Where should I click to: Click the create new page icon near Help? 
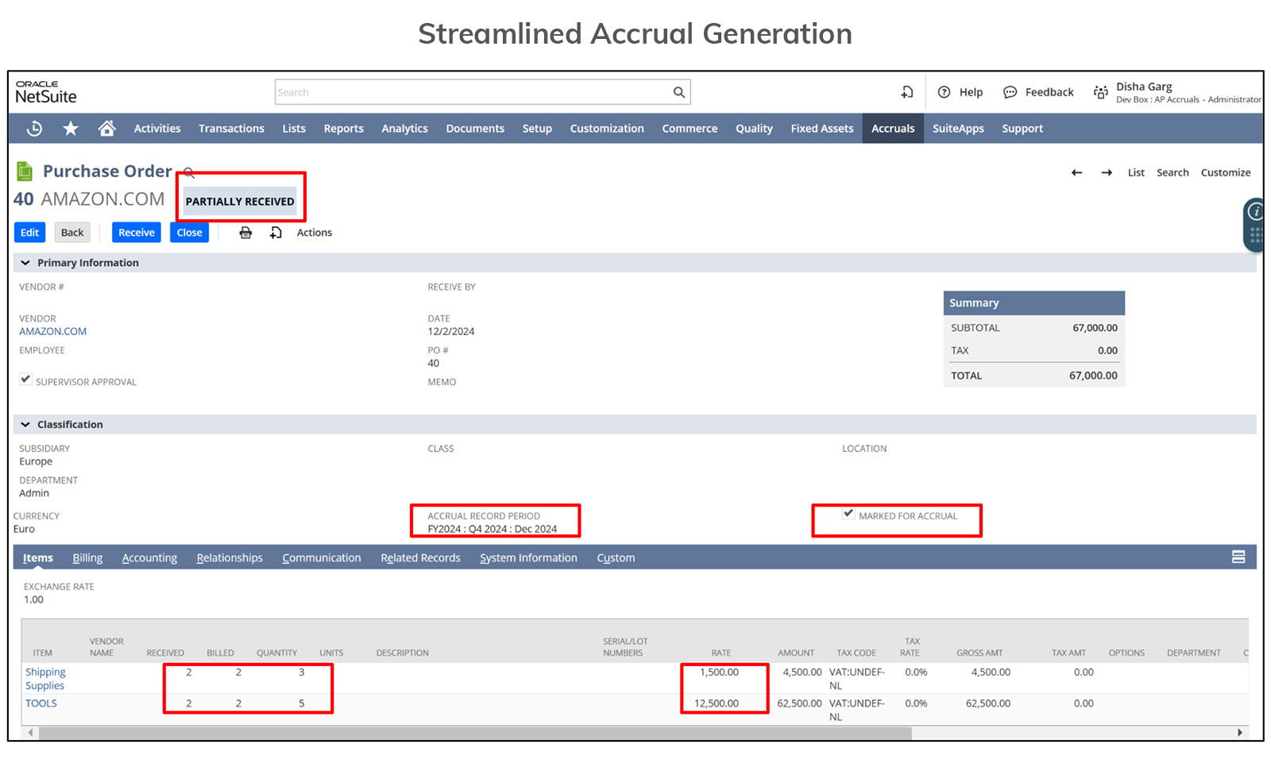click(906, 92)
